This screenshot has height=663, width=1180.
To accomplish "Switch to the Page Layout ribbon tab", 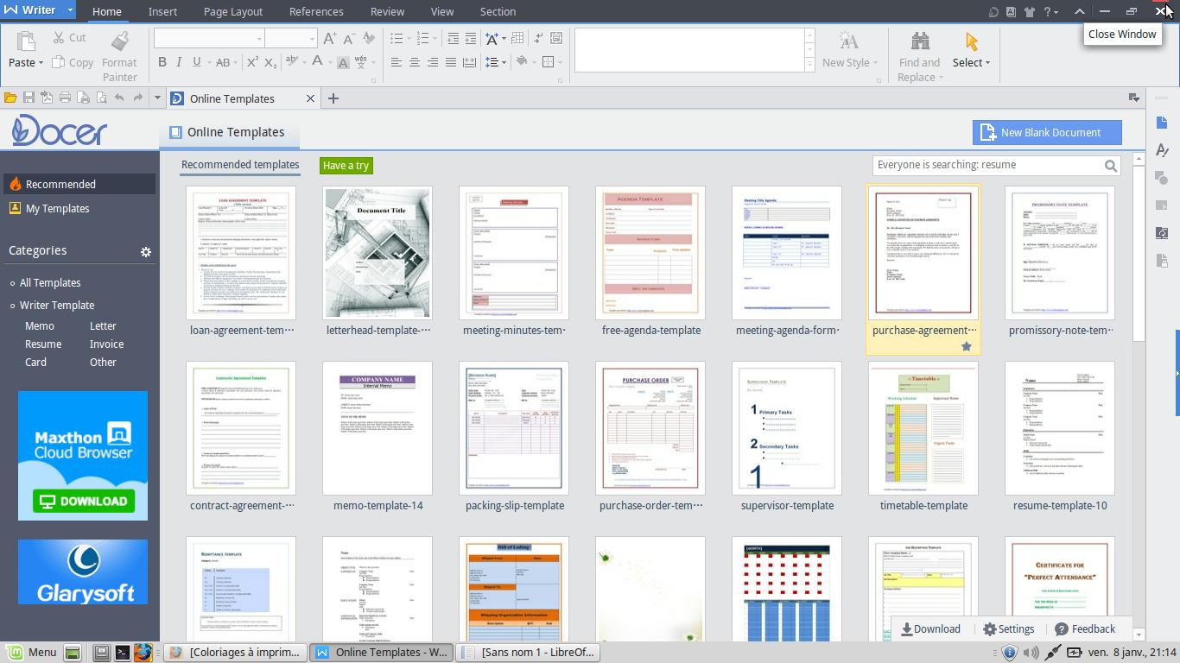I will (233, 11).
